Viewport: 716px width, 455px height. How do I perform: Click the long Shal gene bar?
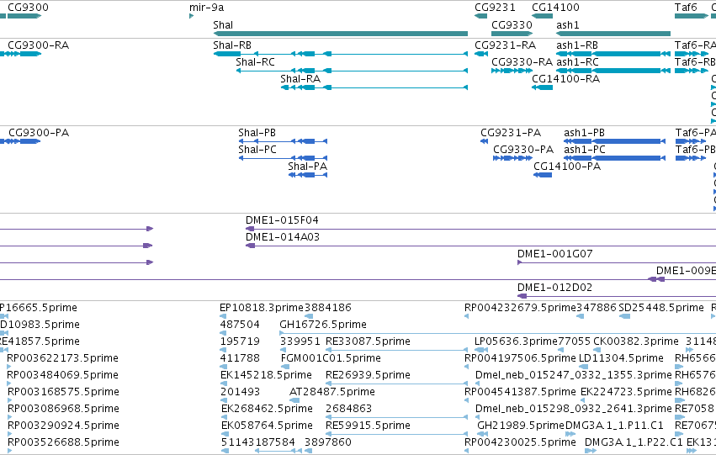pyautogui.click(x=340, y=34)
